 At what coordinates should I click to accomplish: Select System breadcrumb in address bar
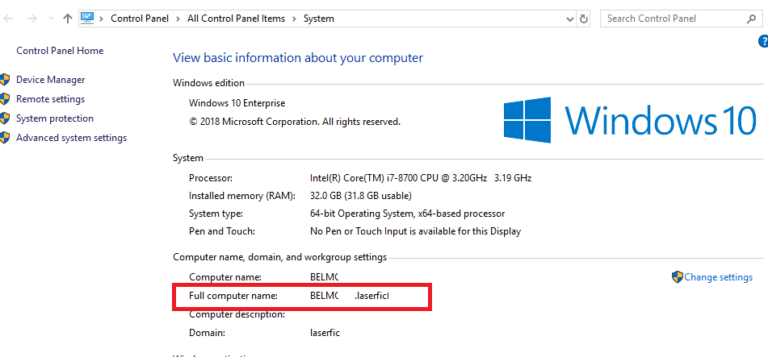pos(319,19)
